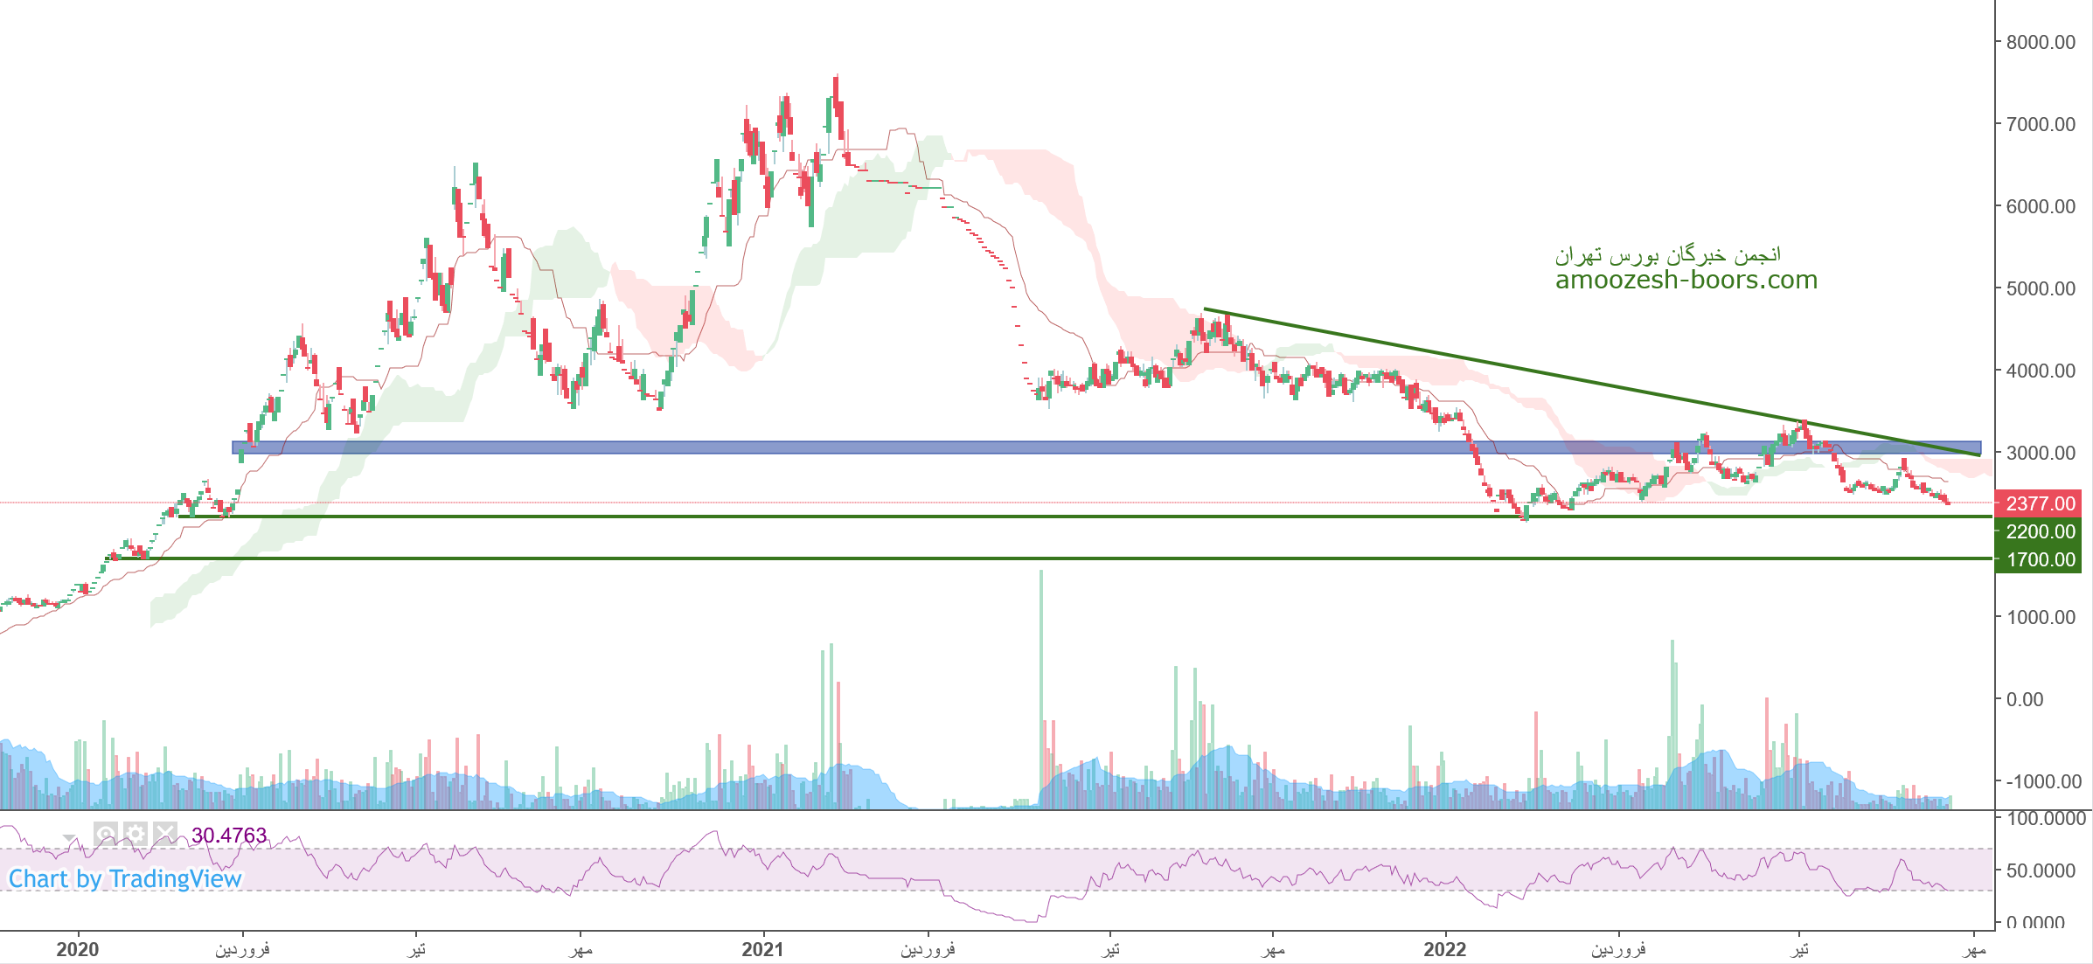2093x964 pixels.
Task: Select the green 1700.00 price label
Action: (2038, 559)
